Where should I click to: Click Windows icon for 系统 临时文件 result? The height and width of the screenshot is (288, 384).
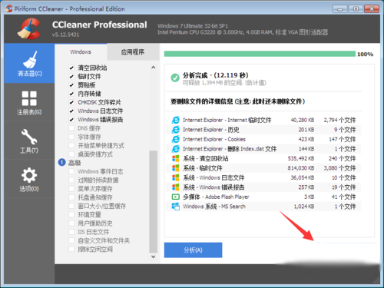(176, 168)
